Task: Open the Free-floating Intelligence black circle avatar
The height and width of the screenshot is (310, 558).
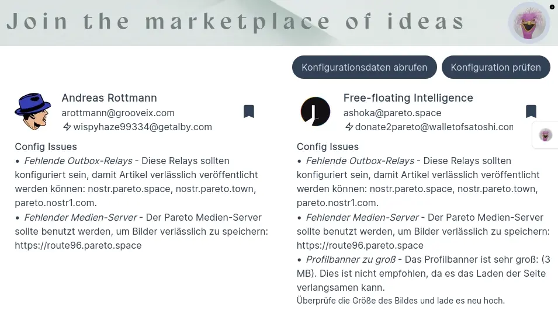Action: click(x=316, y=112)
